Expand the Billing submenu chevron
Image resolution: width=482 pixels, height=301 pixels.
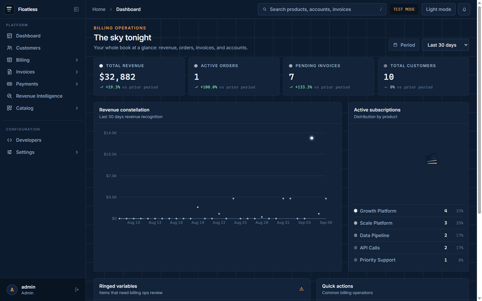tap(77, 60)
